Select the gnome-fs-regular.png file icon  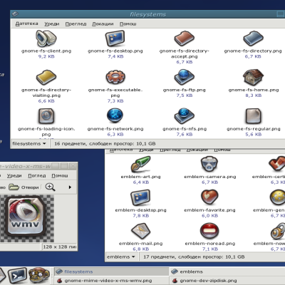[x=253, y=116]
